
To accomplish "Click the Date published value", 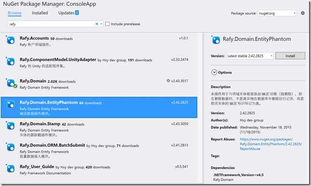I will pyautogui.click(x=266, y=130).
